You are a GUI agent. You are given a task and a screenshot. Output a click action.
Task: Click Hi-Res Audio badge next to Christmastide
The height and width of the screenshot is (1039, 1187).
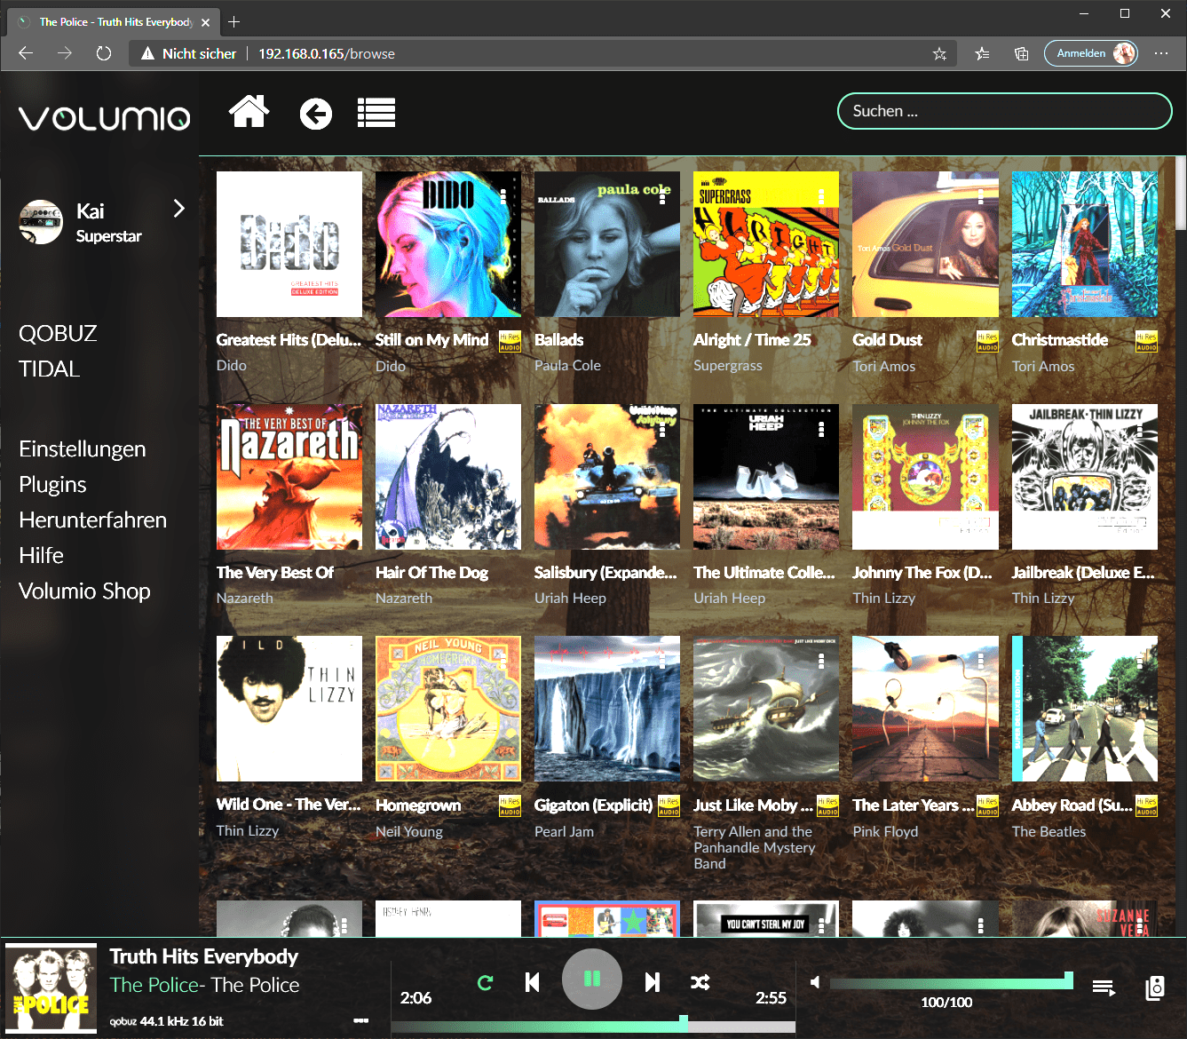point(1146,341)
